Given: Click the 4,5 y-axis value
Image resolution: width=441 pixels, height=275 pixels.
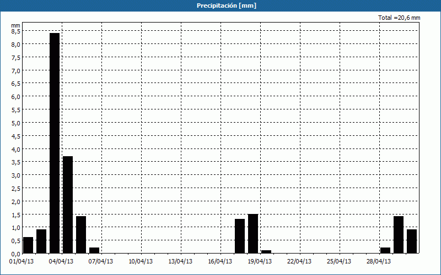Looking at the screenshot, I should tap(15, 136).
